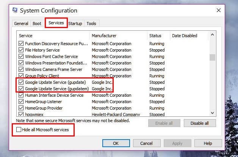Uncheck Windows Font Cache Service checkbox
Screen dimensions: 238x157
[x=21, y=57]
